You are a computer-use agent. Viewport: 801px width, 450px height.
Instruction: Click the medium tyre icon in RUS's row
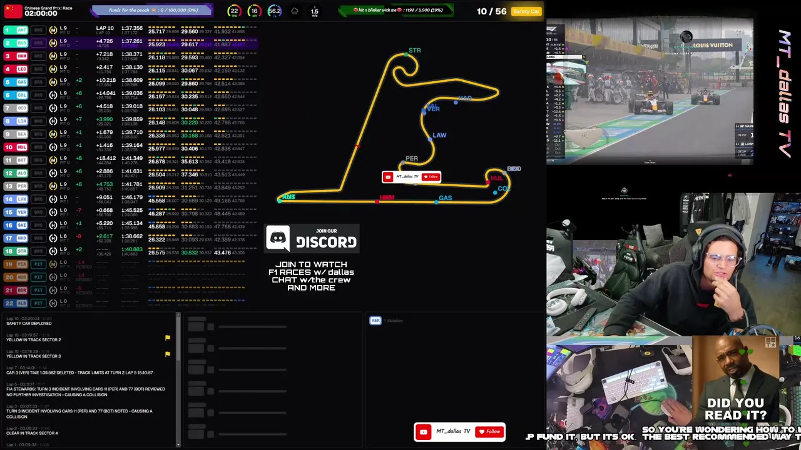(x=53, y=43)
